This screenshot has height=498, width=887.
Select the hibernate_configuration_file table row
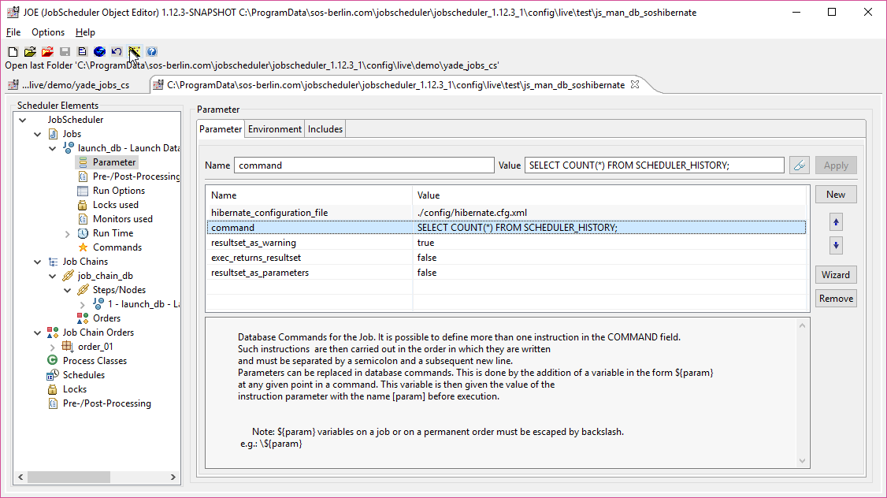pos(506,213)
